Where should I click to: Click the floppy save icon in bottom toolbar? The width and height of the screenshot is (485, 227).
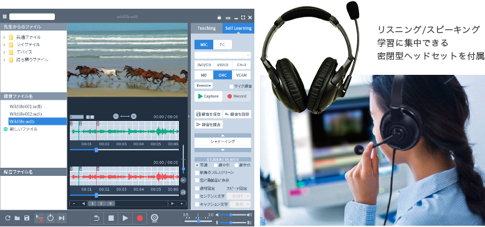27,218
